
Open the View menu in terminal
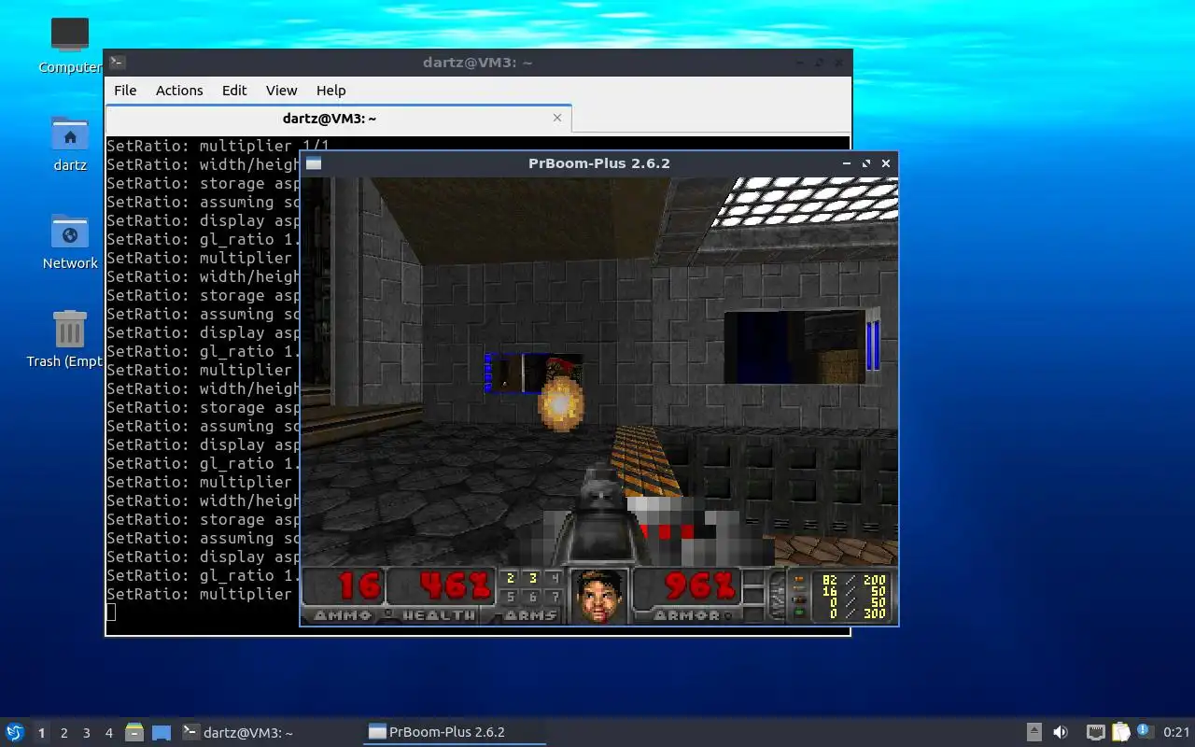[281, 91]
